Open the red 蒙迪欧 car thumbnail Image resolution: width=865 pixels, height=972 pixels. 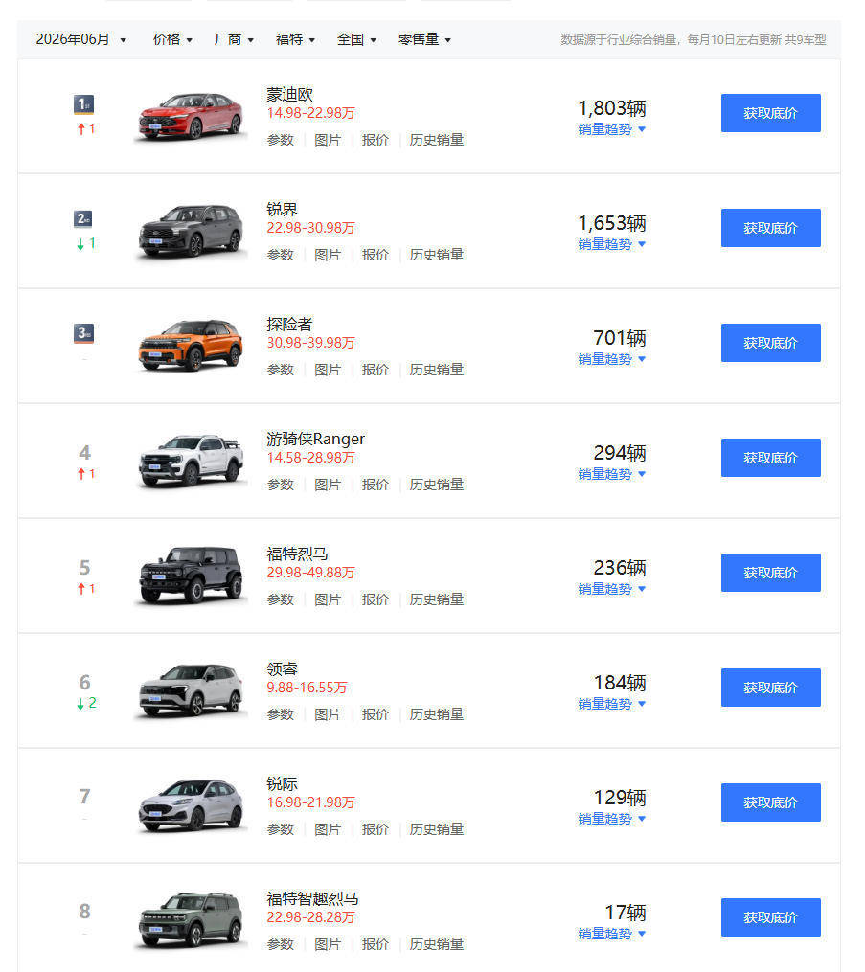click(191, 117)
